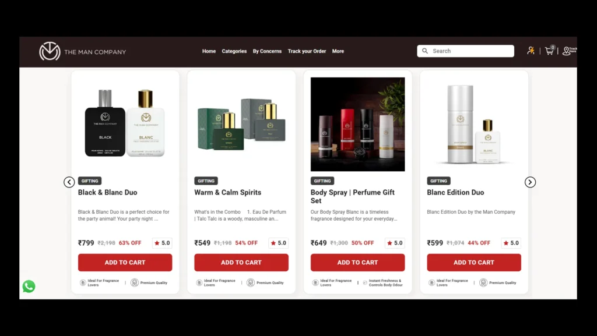Click the account login runner icon
The image size is (597, 336).
pos(531,51)
